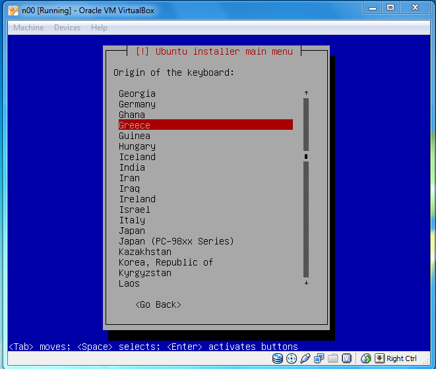
Task: Click the Right Ctrl host key label
Action: 401,358
